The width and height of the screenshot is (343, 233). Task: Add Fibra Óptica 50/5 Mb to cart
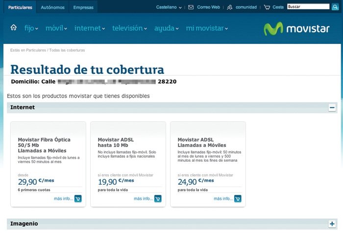coord(78,198)
